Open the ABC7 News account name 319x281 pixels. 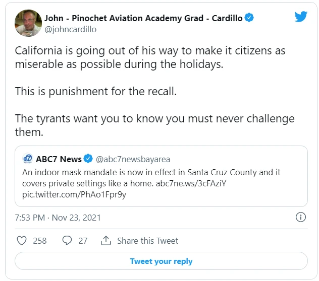[x=59, y=159]
